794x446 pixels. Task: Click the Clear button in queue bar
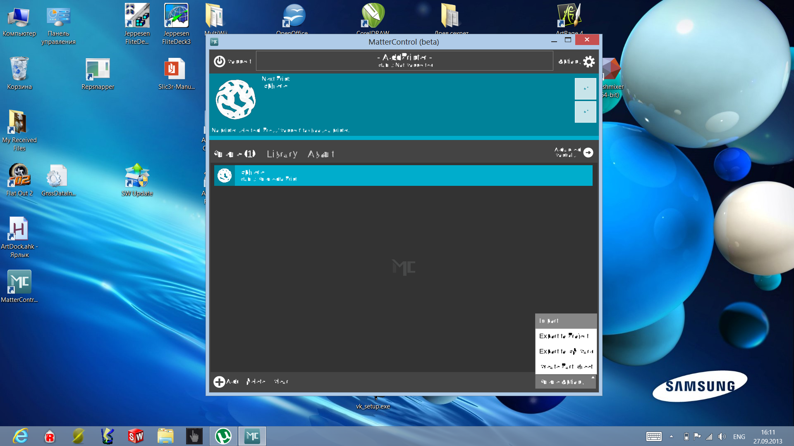(281, 382)
